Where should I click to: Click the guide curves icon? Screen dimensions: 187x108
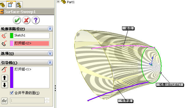pyautogui.click(x=4, y=69)
